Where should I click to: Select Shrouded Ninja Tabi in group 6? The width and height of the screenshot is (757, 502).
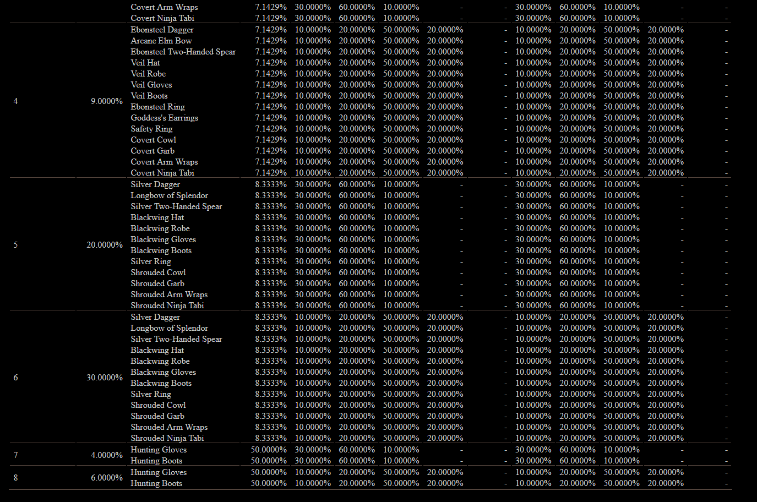[x=167, y=438]
